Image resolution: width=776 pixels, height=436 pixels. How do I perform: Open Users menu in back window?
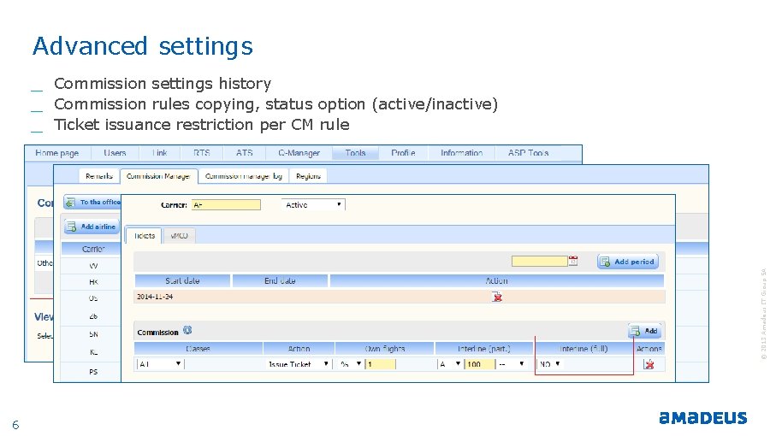tap(115, 153)
